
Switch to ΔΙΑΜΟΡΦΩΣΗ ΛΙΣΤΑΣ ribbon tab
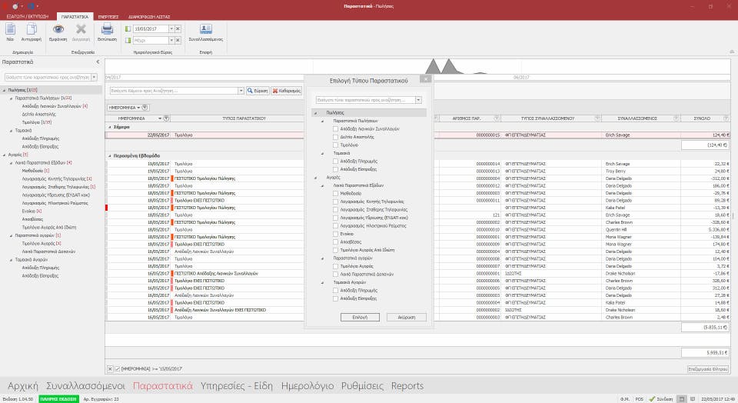[x=149, y=16]
